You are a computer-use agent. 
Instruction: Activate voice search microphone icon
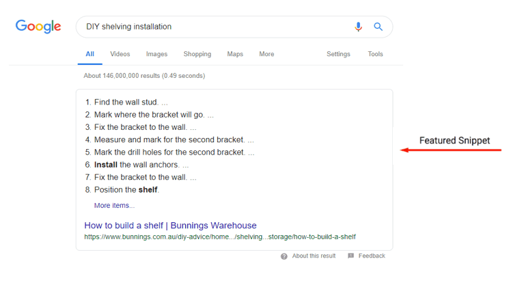(x=358, y=27)
